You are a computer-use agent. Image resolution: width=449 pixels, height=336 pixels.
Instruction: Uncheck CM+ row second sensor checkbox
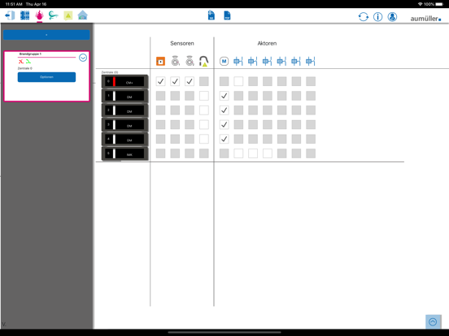click(x=175, y=81)
